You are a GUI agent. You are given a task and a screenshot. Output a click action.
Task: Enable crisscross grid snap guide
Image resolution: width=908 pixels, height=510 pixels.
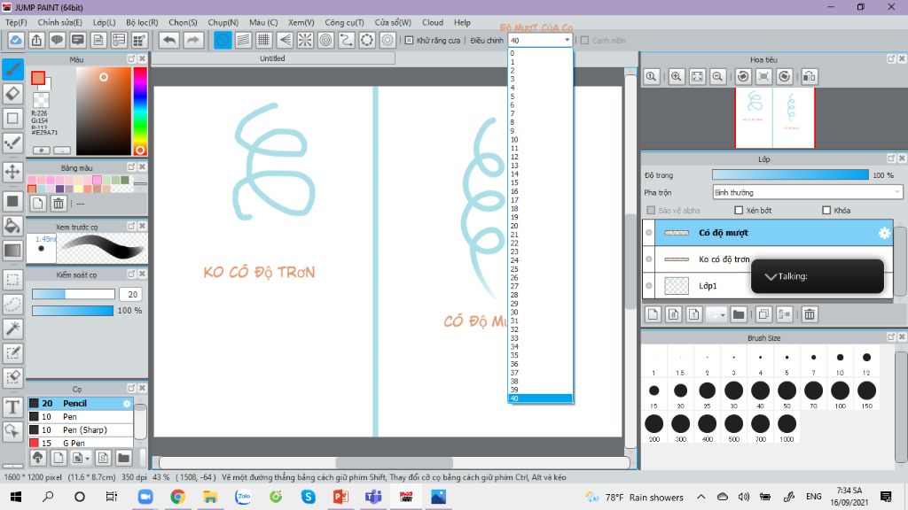click(264, 41)
